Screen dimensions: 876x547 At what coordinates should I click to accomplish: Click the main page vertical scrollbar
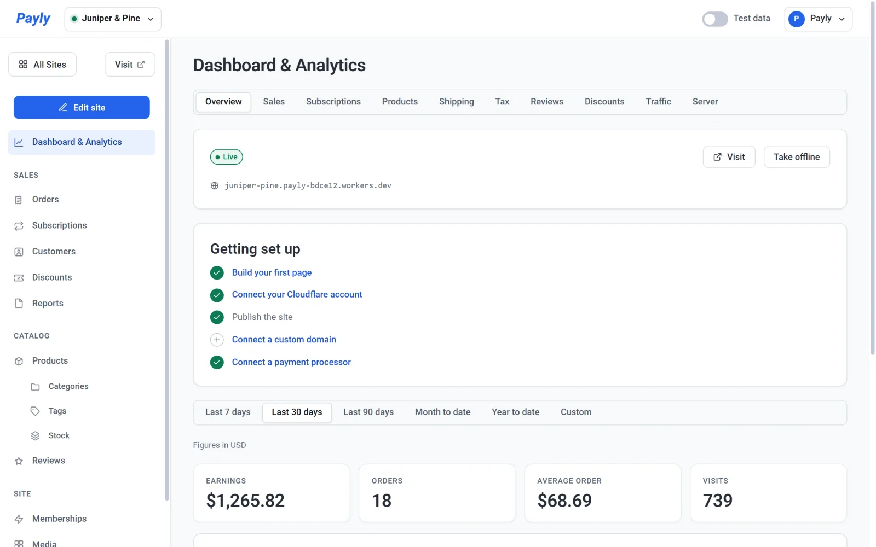[872, 178]
